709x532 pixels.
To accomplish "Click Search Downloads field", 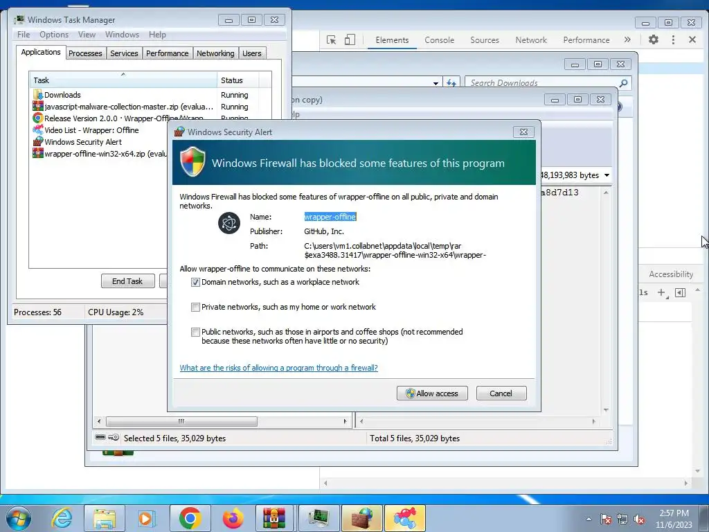I will (543, 83).
